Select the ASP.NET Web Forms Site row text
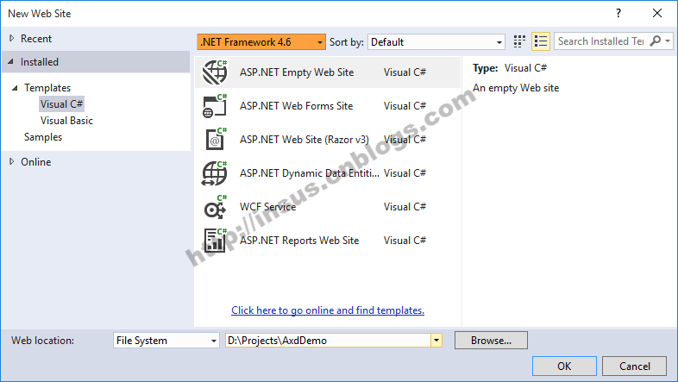This screenshot has height=382, width=678. pos(296,106)
